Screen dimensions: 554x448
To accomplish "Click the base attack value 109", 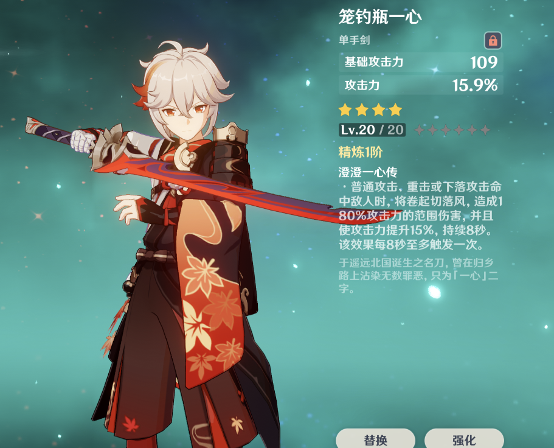I will (x=484, y=63).
